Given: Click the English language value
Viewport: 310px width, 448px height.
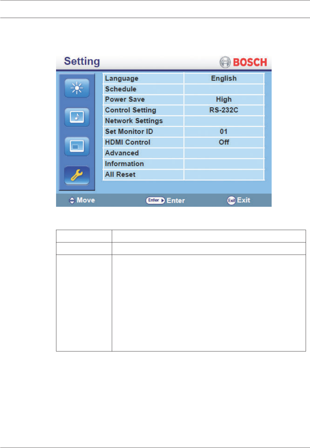Looking at the screenshot, I should pyautogui.click(x=224, y=79).
